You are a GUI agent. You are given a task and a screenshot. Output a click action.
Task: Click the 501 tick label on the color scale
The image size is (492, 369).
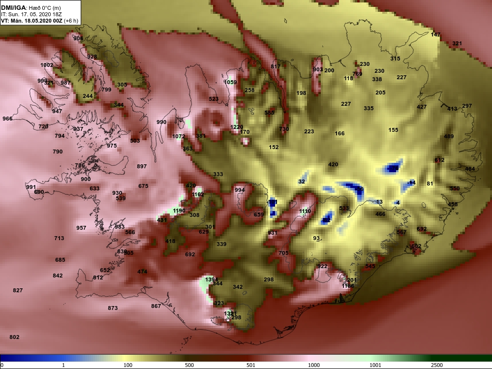coord(251,365)
